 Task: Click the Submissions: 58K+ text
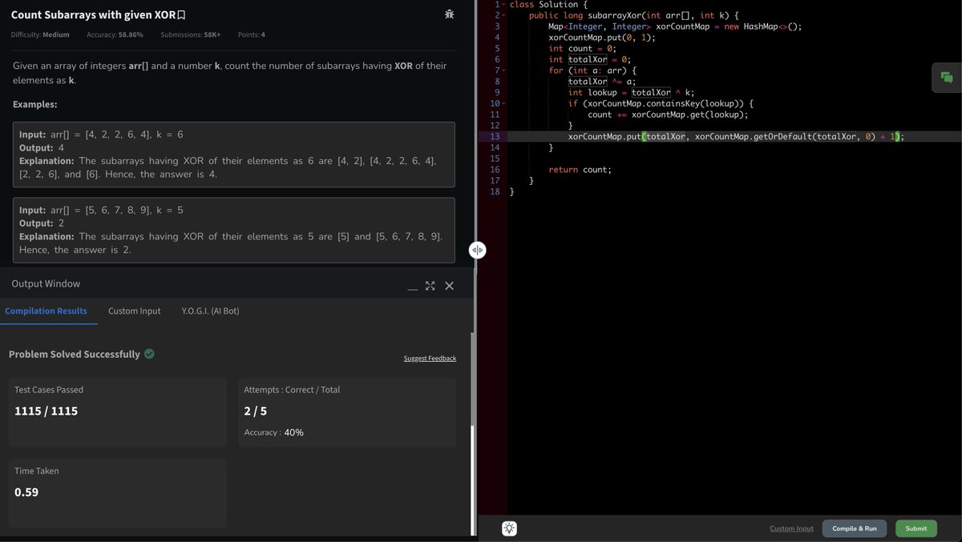coord(191,35)
